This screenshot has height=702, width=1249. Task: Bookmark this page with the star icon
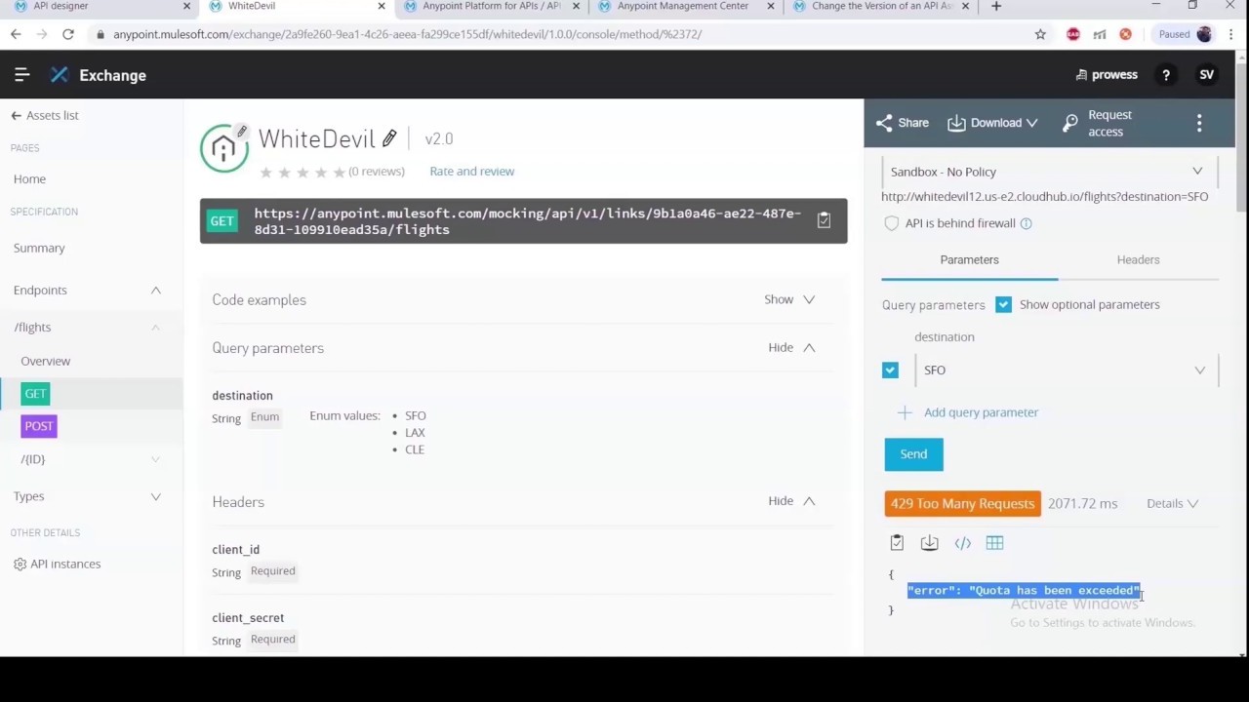pyautogui.click(x=1040, y=34)
